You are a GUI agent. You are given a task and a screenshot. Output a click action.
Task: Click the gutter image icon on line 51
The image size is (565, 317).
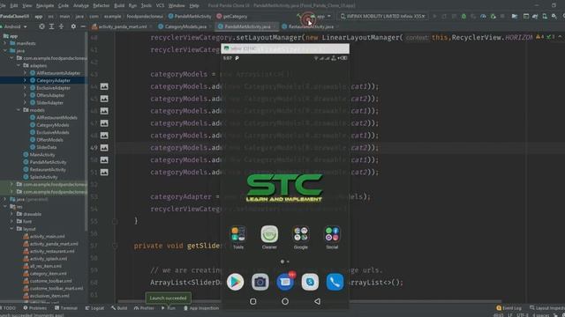pyautogui.click(x=104, y=173)
